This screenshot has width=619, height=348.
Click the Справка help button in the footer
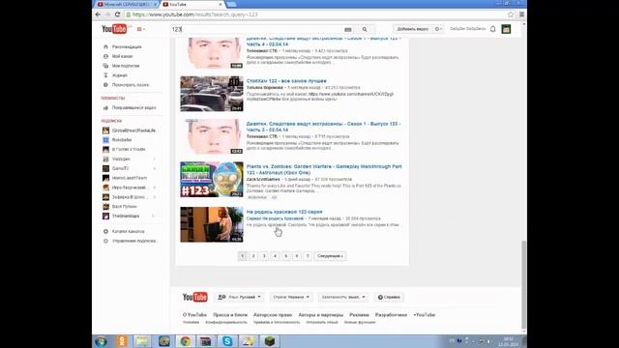point(389,297)
